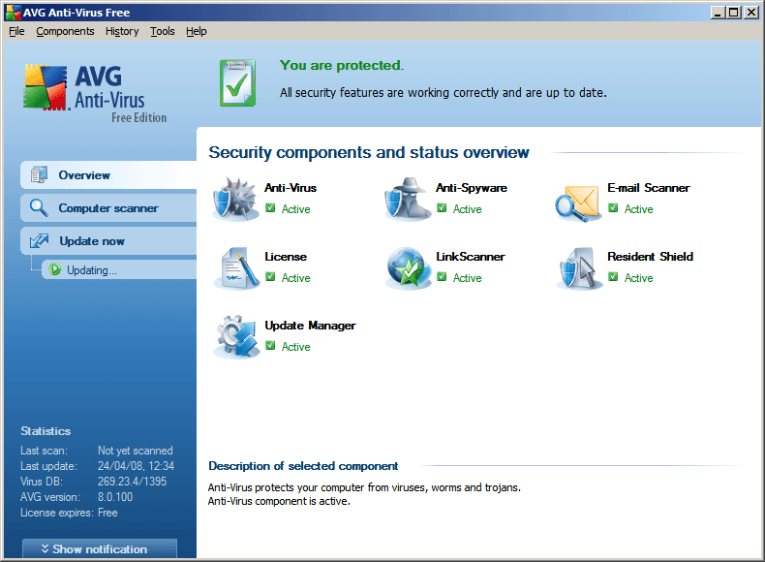Open the LinkScanner globe icon

click(x=408, y=268)
